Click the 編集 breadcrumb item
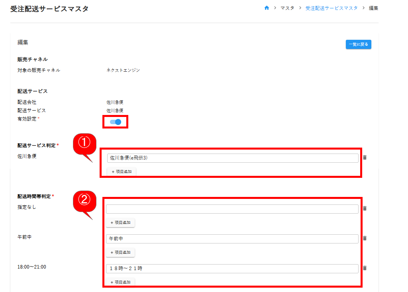The height and width of the screenshot is (292, 408). (373, 8)
